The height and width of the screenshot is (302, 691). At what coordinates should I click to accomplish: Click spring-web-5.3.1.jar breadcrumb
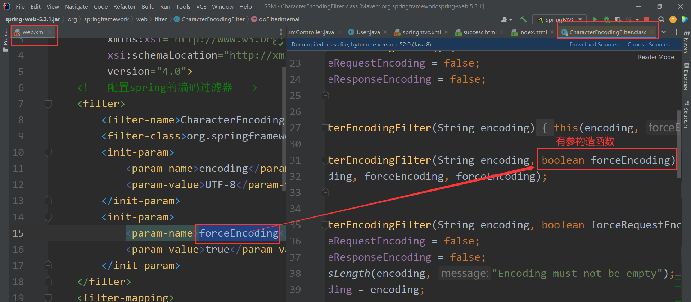click(x=32, y=19)
